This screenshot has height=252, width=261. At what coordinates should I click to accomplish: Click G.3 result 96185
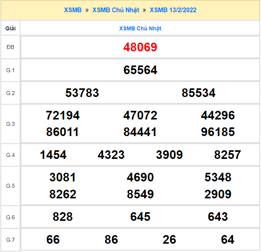(x=218, y=132)
